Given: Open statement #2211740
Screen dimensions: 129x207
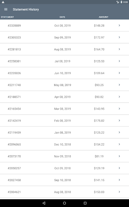Looking at the screenshot, I should 64,85.
